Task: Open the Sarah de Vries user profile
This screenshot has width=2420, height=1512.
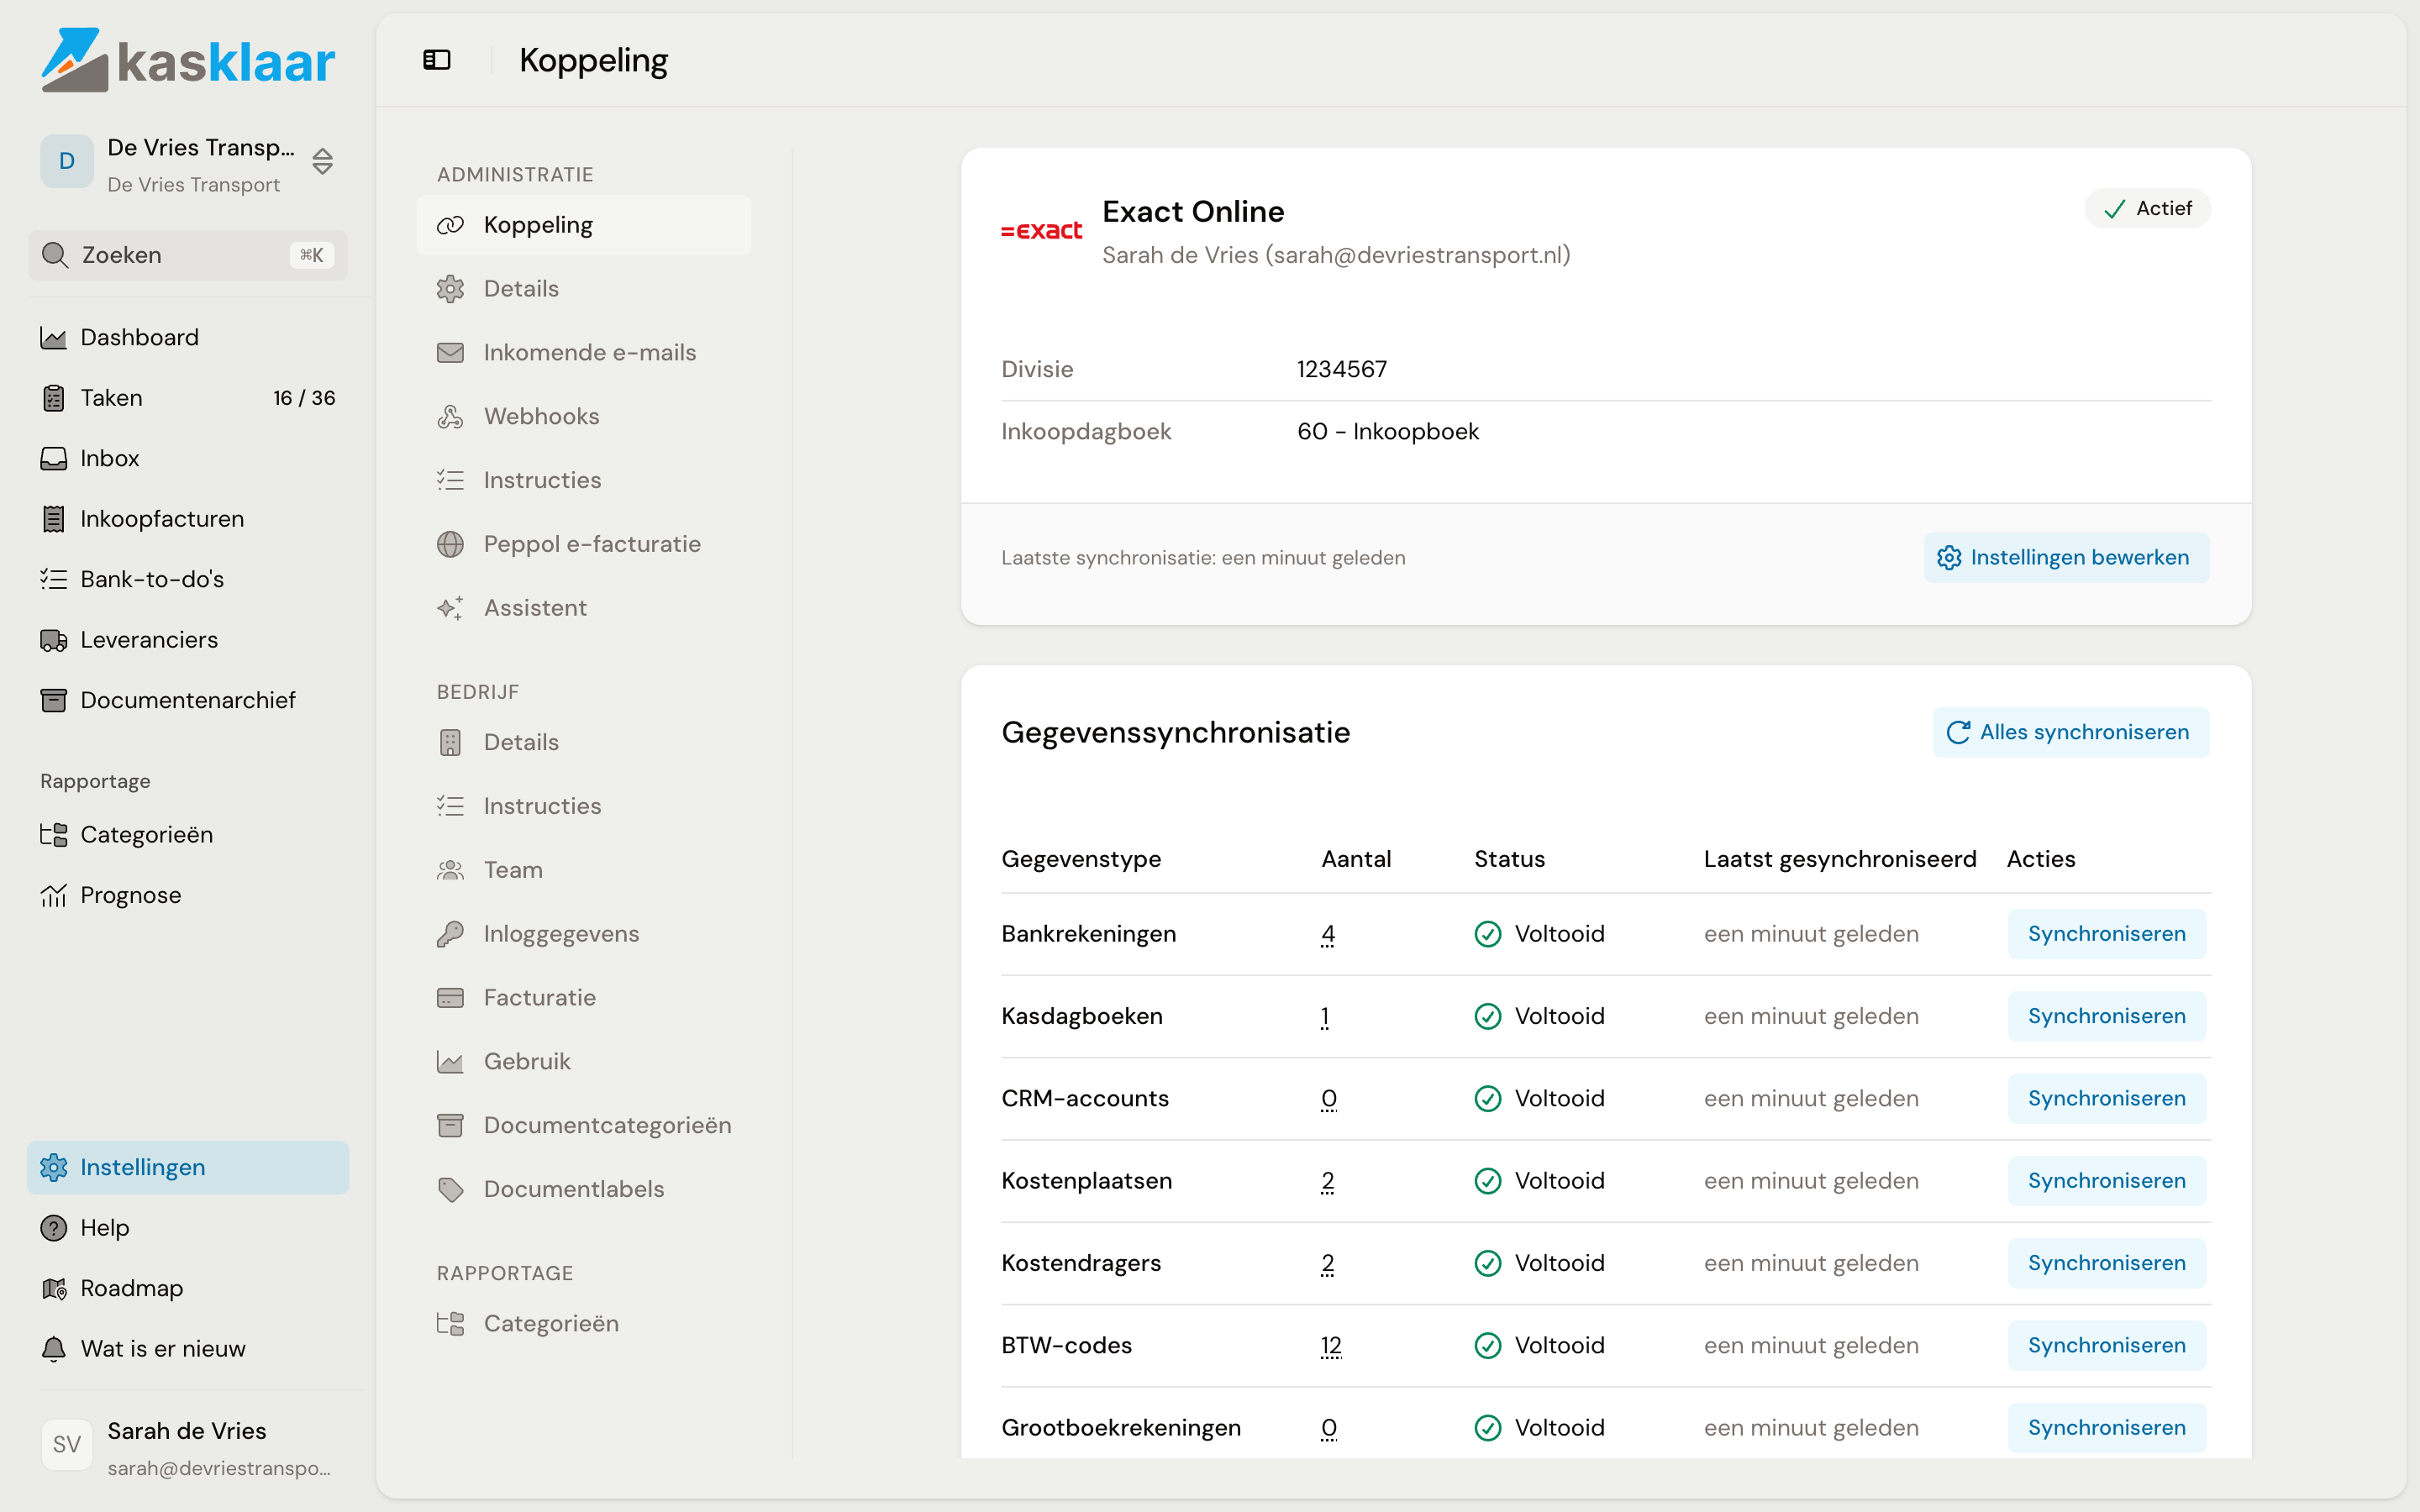Action: [188, 1446]
